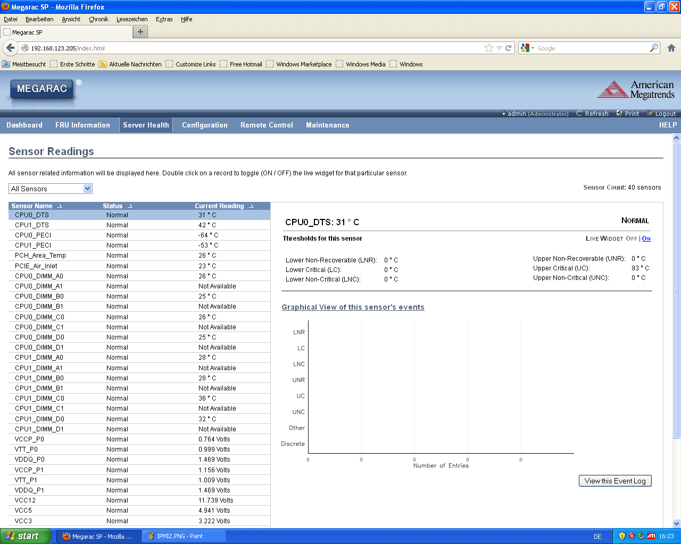Click the Firefox back arrow button
Screen dimensions: 681x544
pyautogui.click(x=10, y=48)
